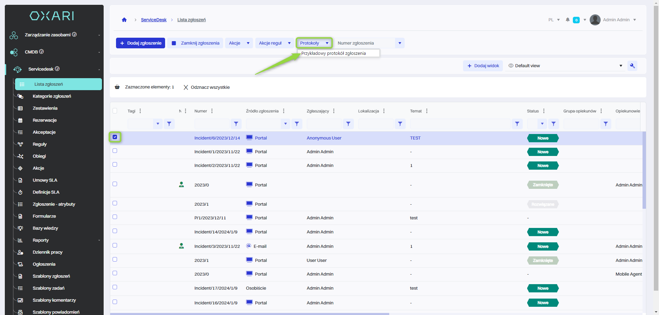659x315 pixels.
Task: Expand the Protokoły dropdown
Action: (314, 43)
